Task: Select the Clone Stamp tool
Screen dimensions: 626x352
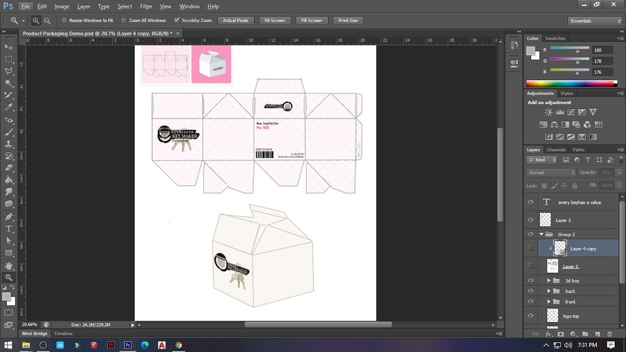Action: 9,144
